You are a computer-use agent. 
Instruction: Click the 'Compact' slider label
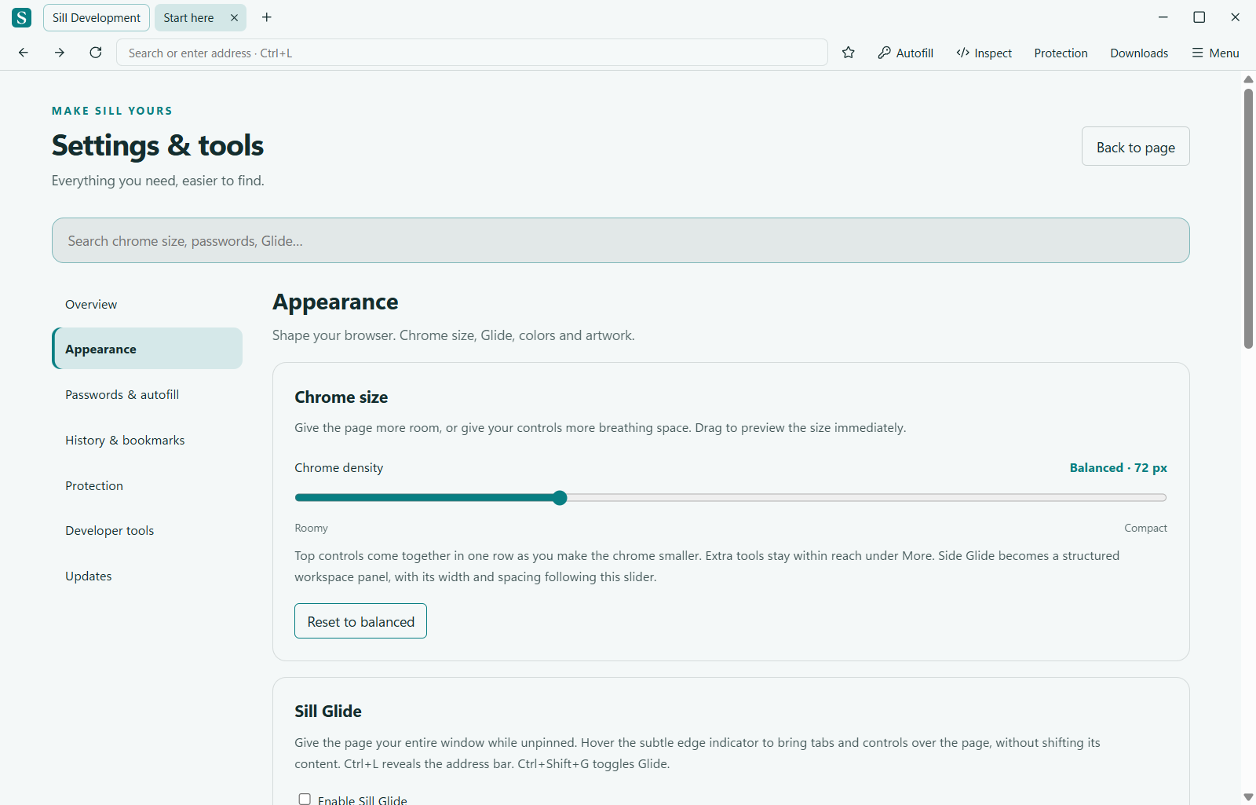pyautogui.click(x=1145, y=528)
